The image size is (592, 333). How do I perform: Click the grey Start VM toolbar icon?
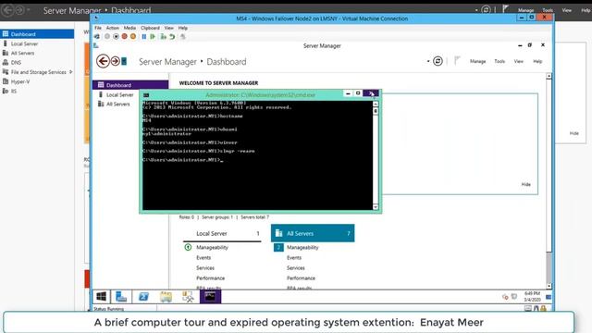[x=107, y=37]
